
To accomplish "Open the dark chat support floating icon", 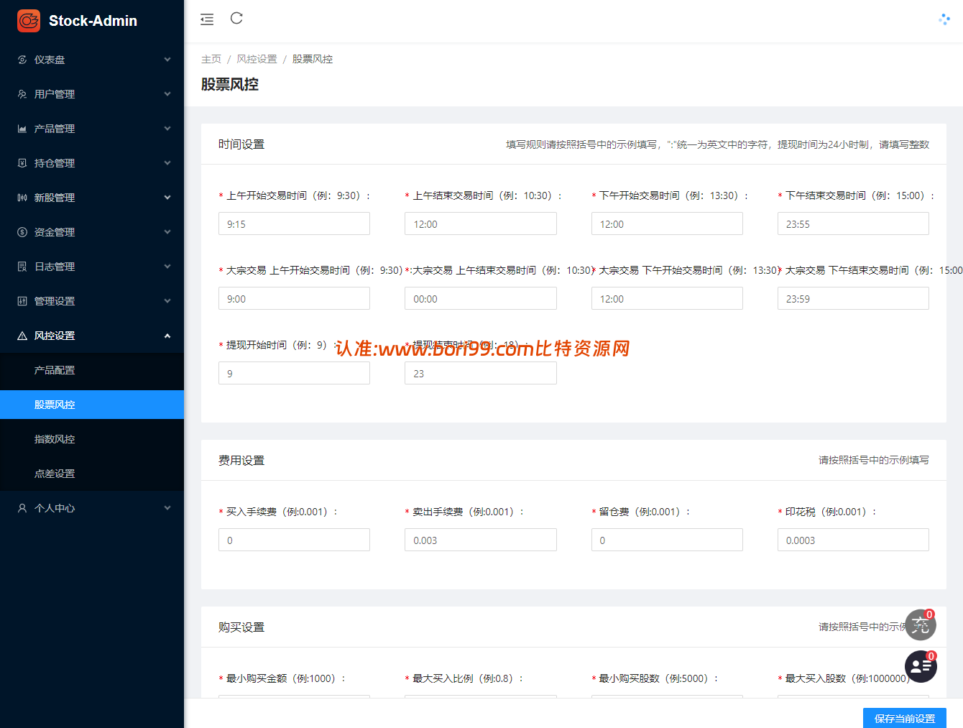I will [921, 666].
